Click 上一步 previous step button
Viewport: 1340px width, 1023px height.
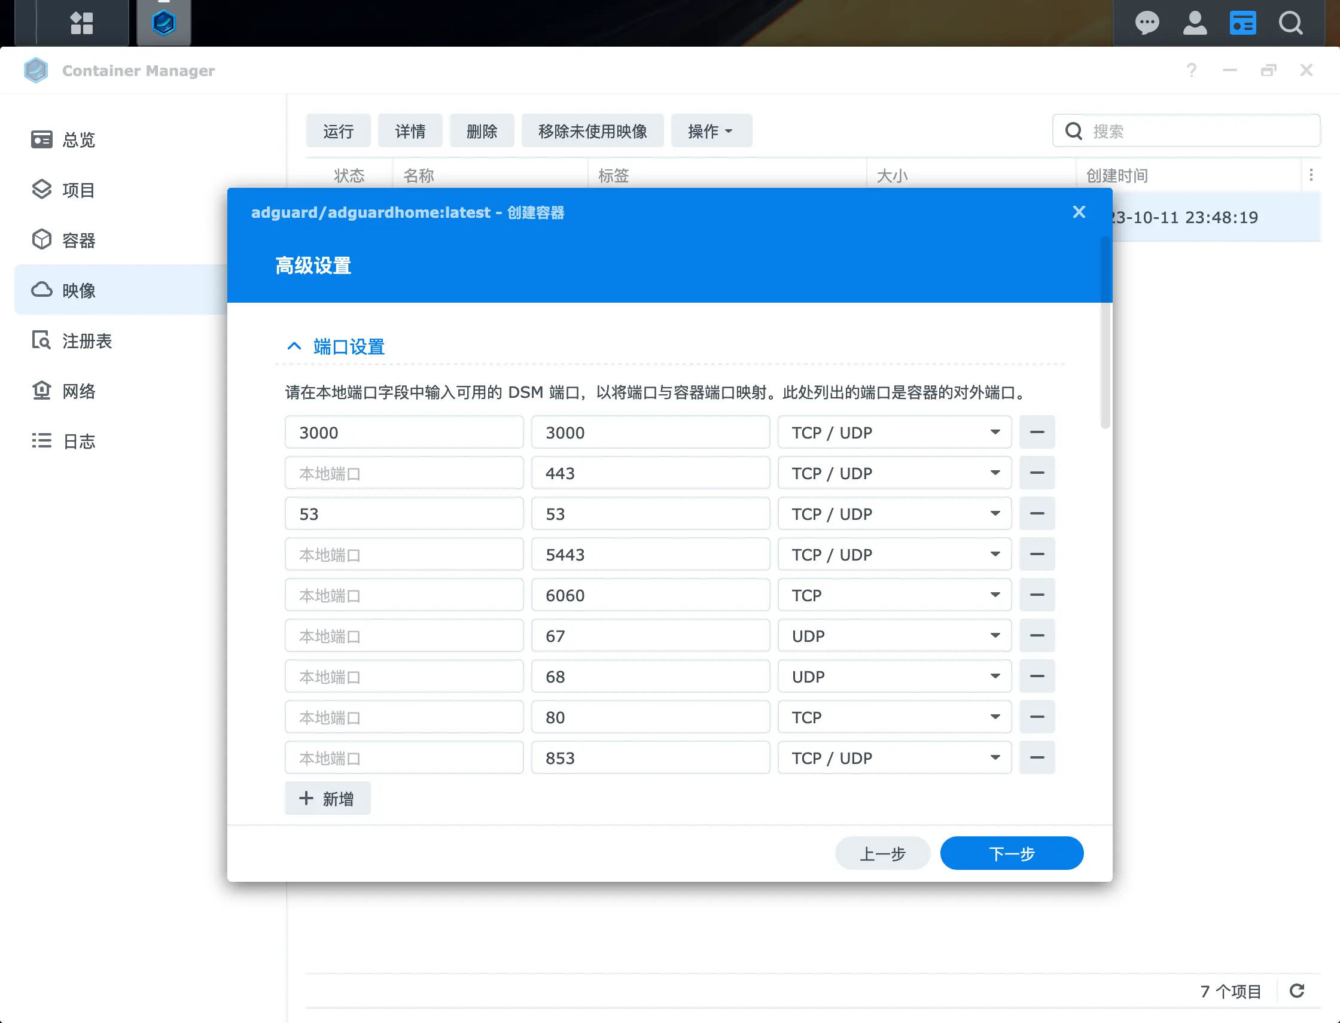pyautogui.click(x=882, y=853)
